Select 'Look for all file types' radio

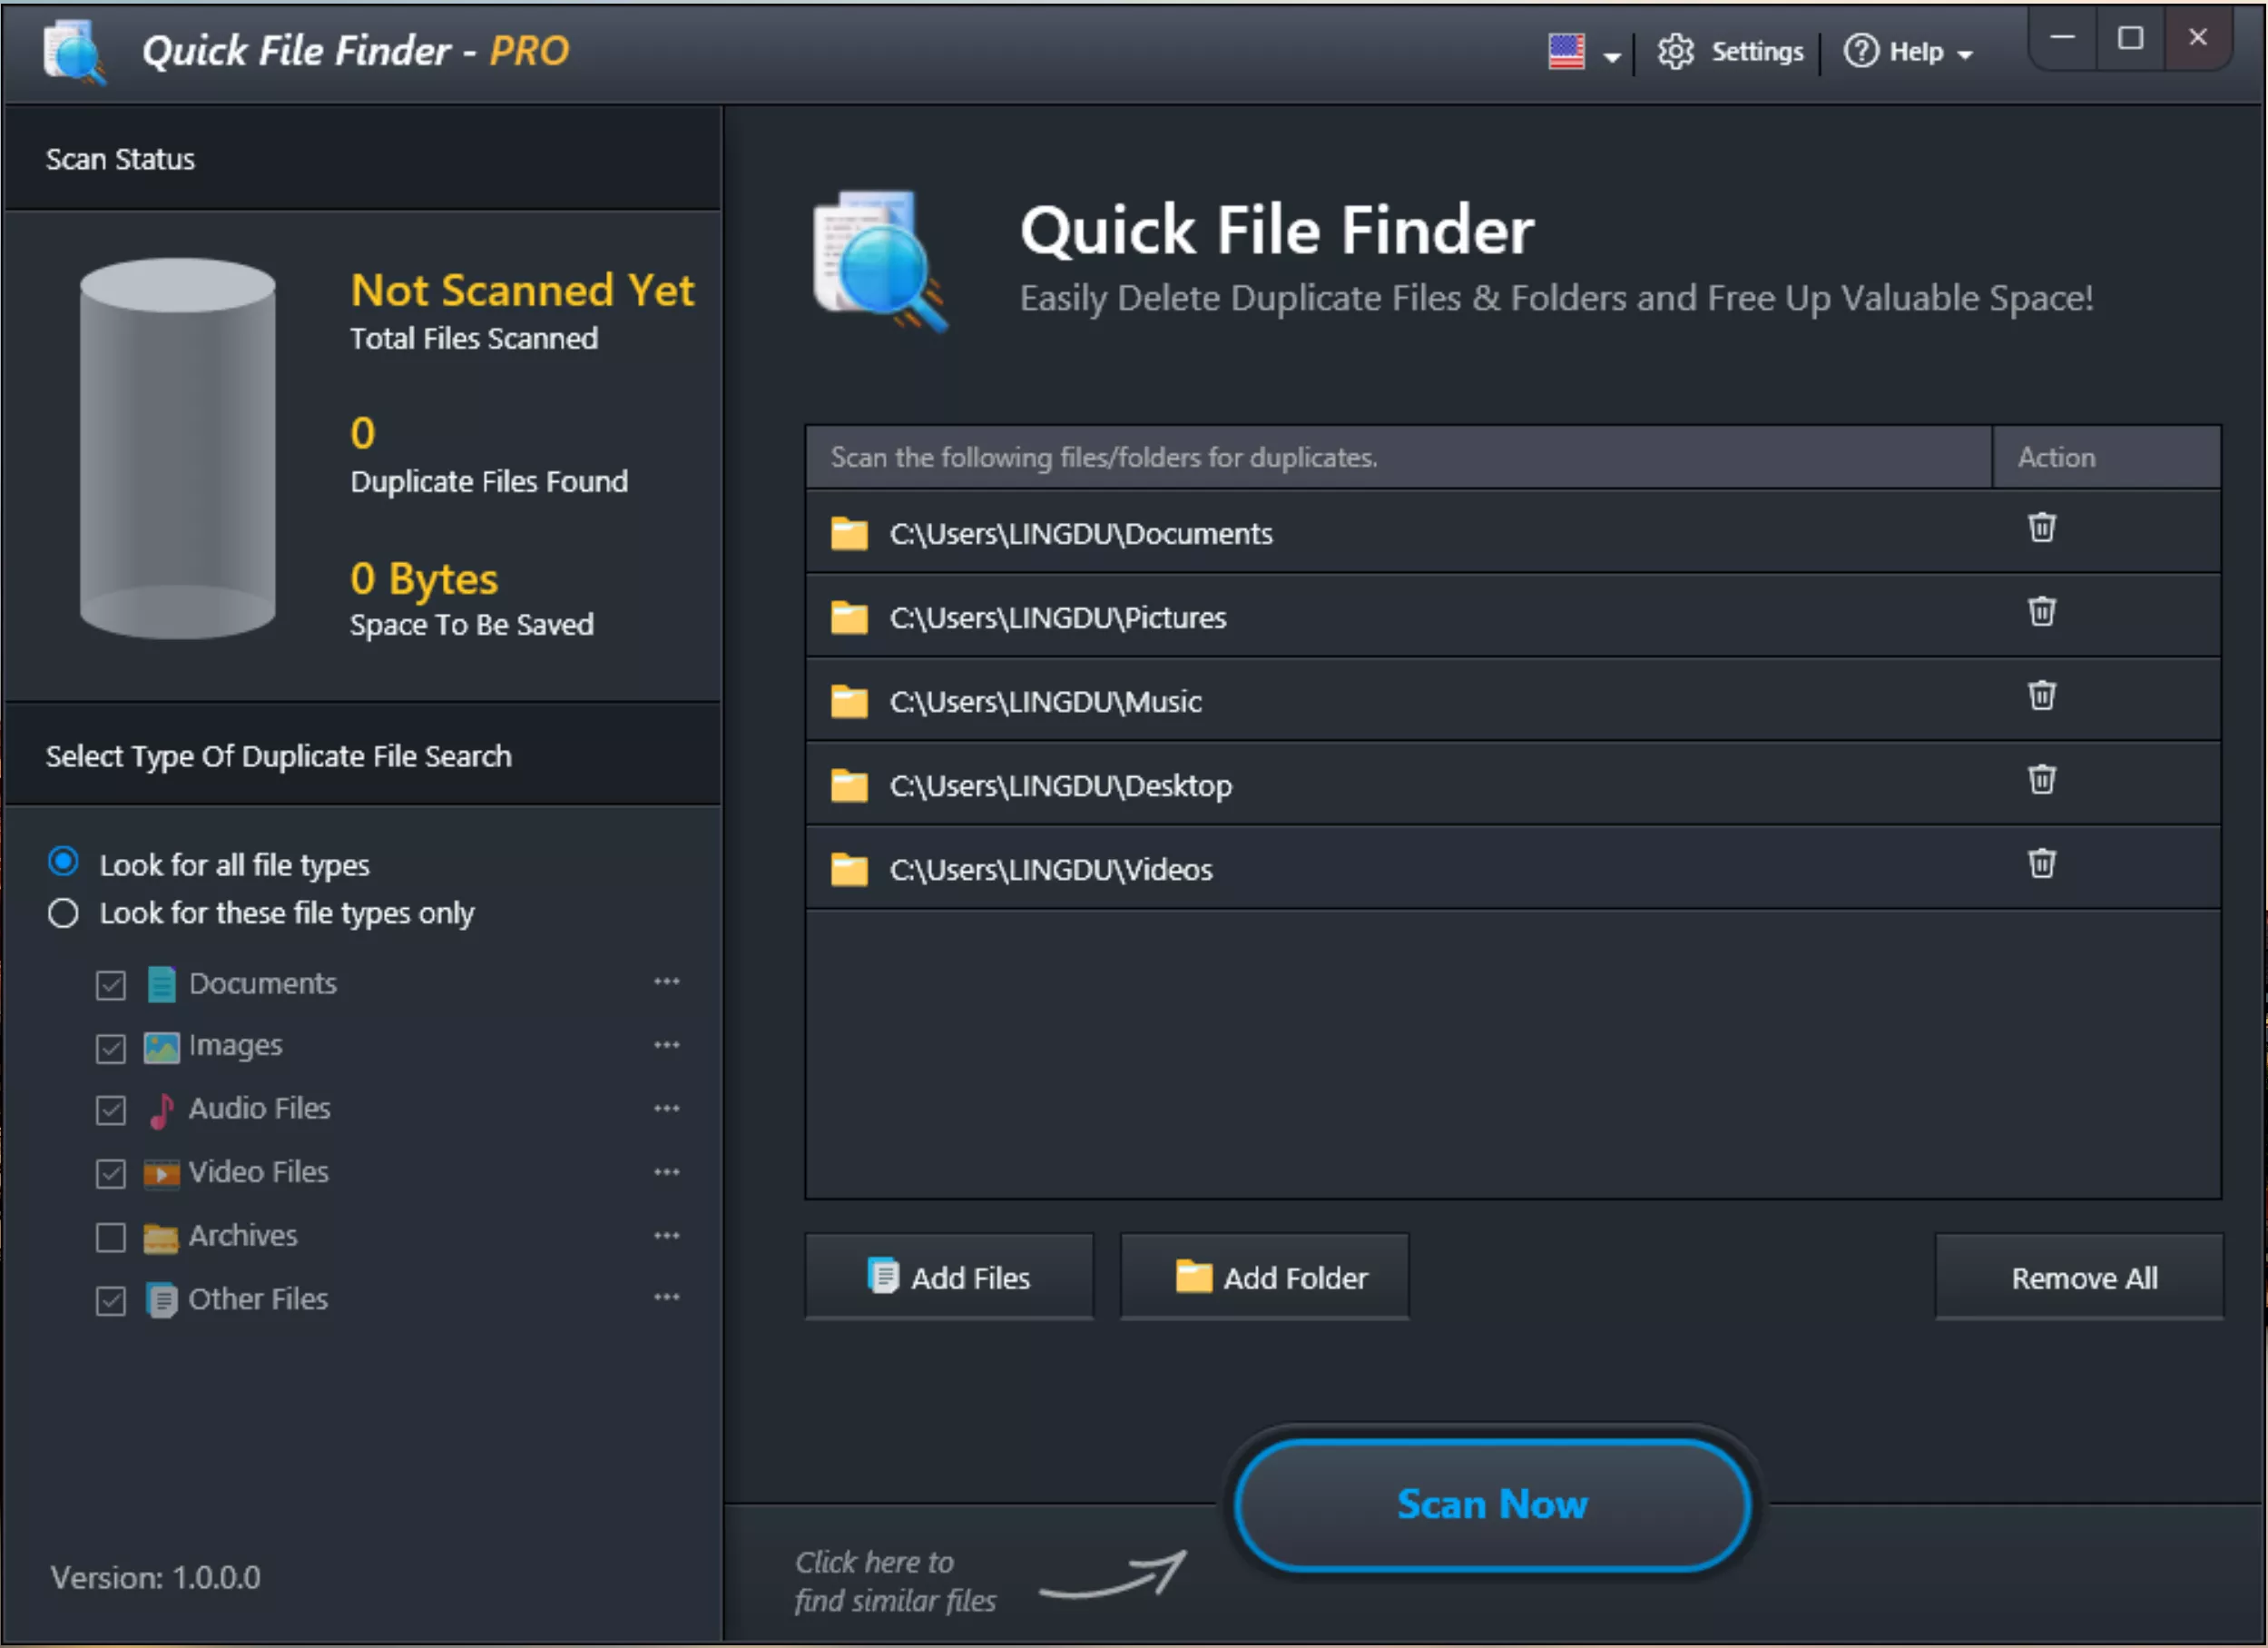coord(64,863)
